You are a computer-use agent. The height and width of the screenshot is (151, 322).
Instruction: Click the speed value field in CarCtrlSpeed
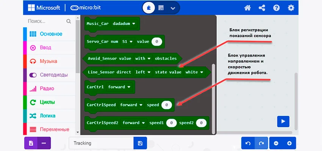click(x=166, y=105)
